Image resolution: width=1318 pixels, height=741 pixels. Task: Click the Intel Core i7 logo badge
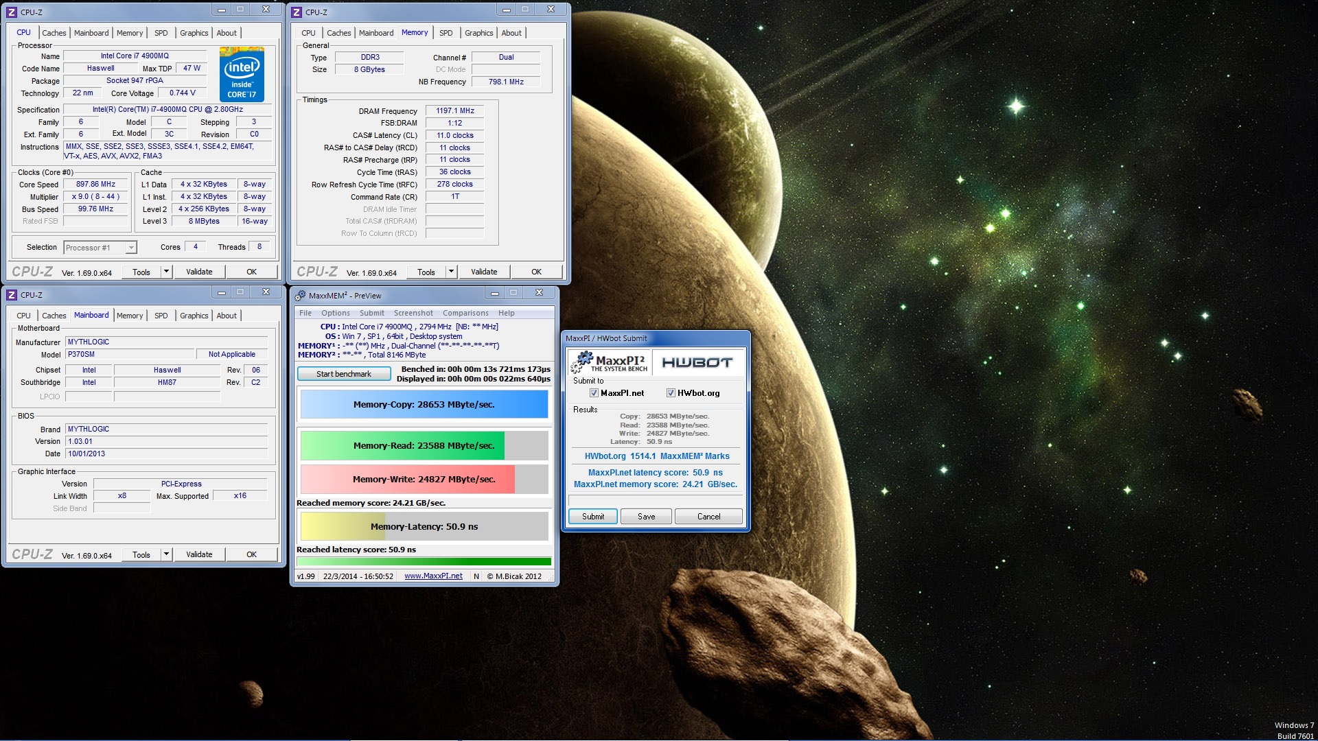coord(242,74)
